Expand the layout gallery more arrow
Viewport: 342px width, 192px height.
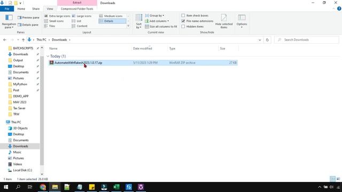pos(128,26)
